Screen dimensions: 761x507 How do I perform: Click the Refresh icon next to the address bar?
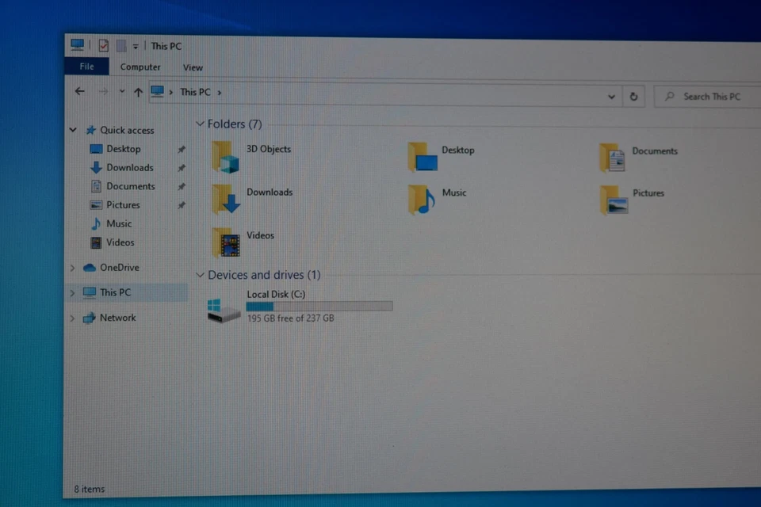click(x=633, y=96)
